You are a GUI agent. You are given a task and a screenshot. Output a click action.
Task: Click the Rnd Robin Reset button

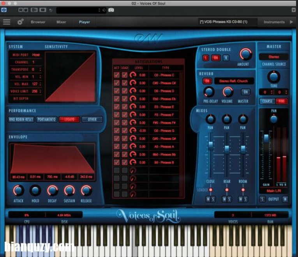[21, 120]
